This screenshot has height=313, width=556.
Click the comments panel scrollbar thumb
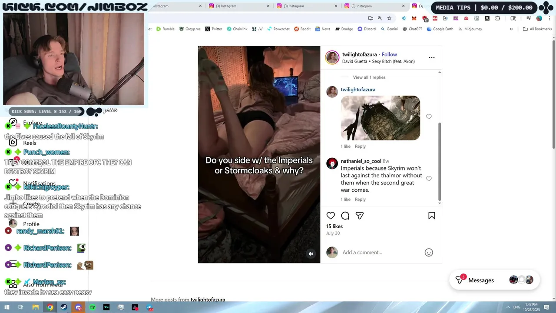click(440, 161)
